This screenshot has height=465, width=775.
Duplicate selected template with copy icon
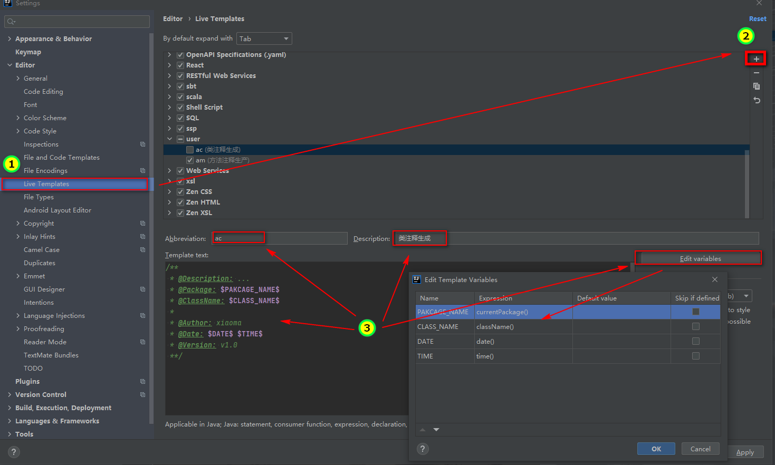pos(756,86)
